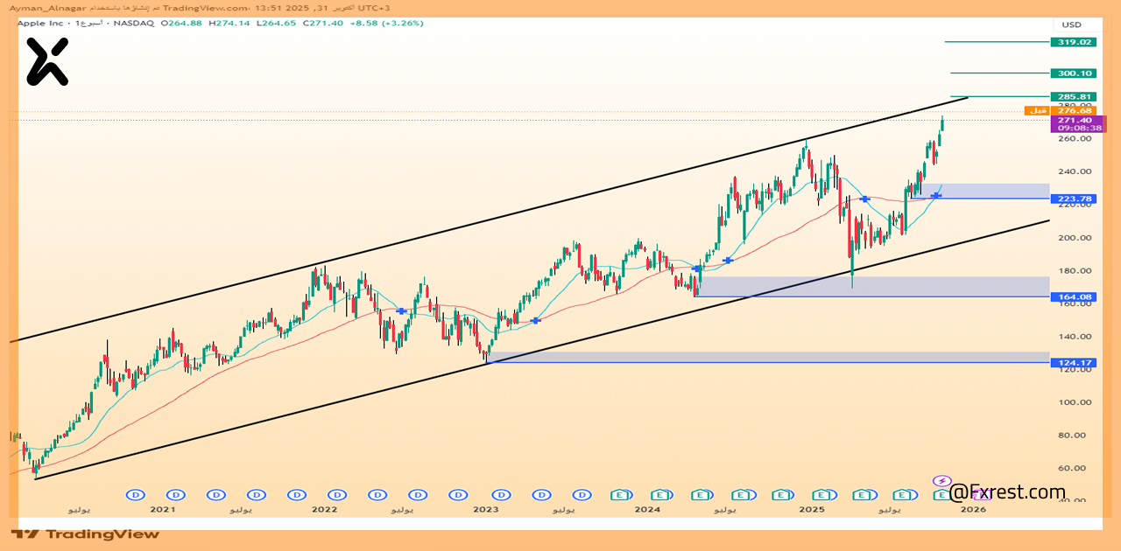Screen dimensions: 1121x551
Task: Select the 319.02 target price label
Action: (x=1074, y=42)
